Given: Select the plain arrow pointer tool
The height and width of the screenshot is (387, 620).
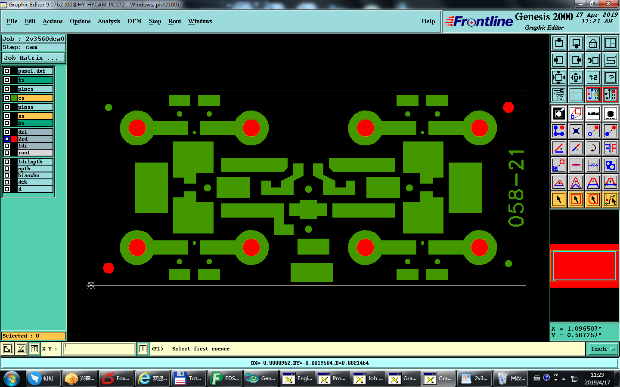Looking at the screenshot, I should click(559, 200).
